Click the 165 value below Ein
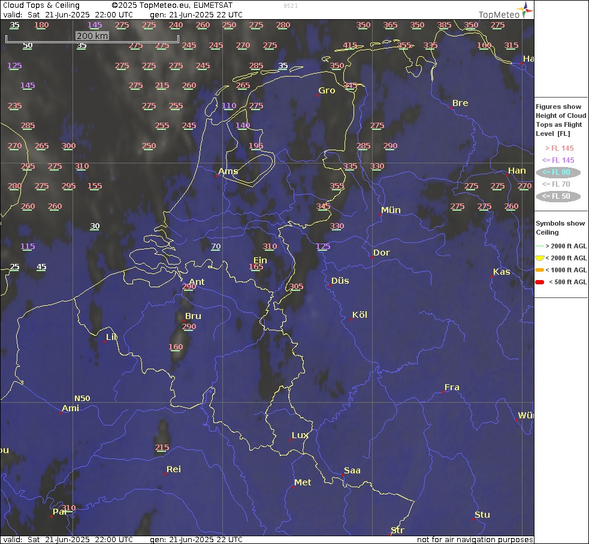This screenshot has height=544, width=589. tap(256, 266)
